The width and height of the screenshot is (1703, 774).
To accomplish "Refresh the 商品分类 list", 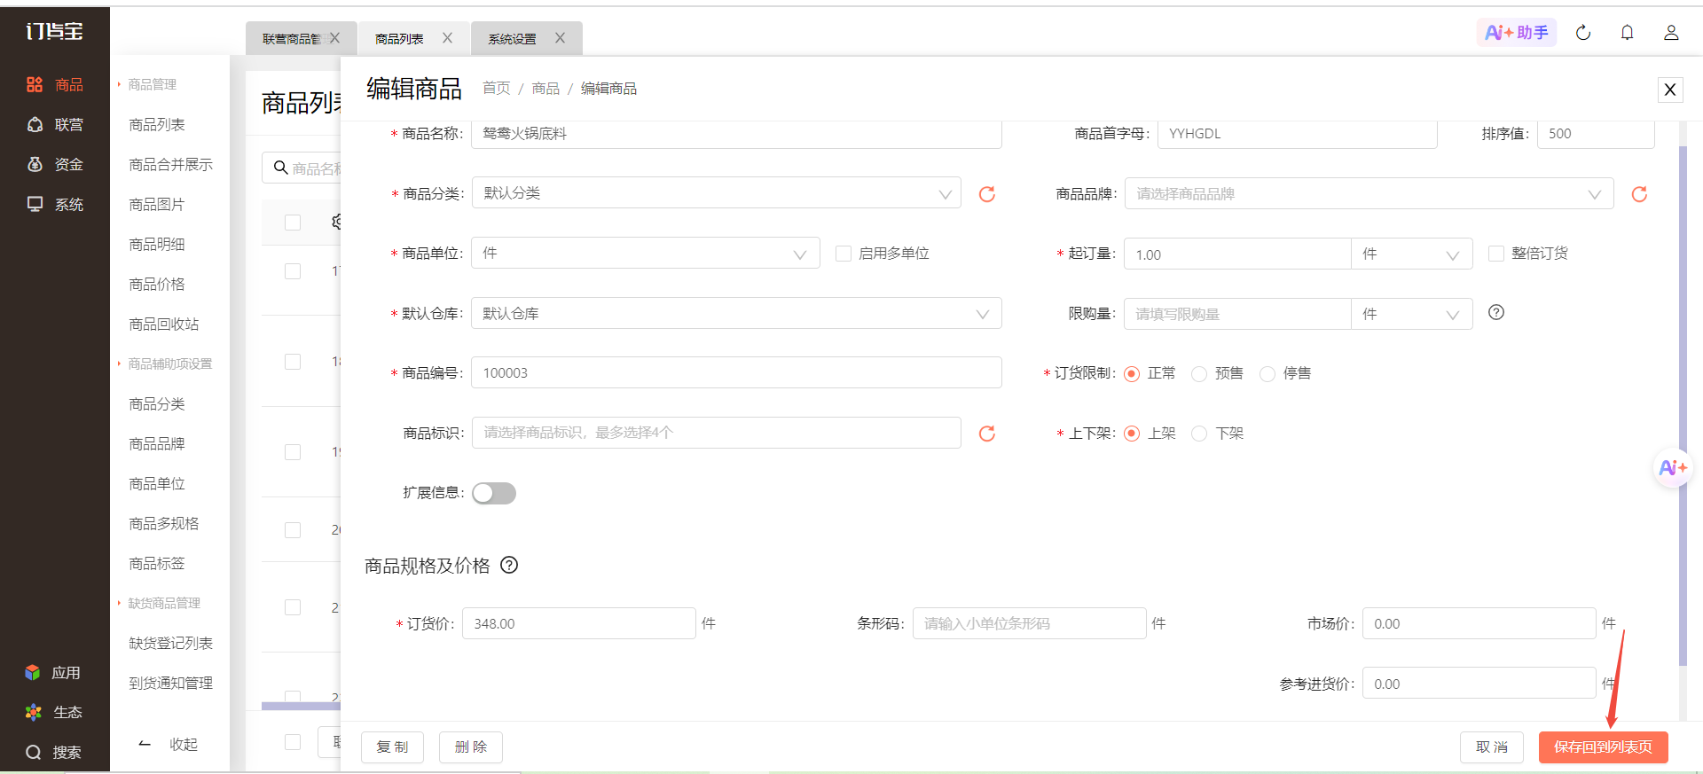I will click(986, 194).
